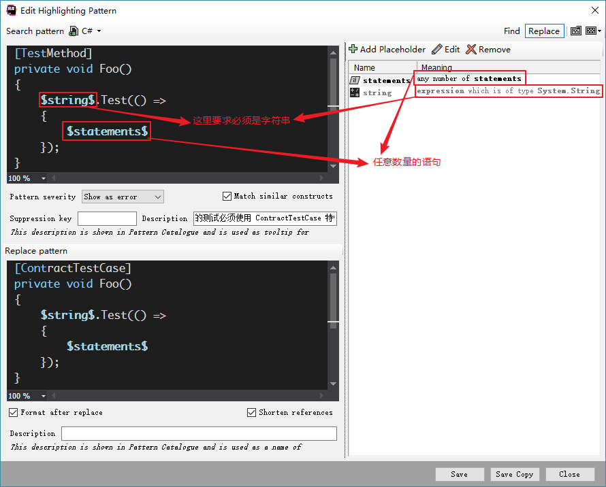Click the pencil Edit icon
The image size is (606, 487).
point(436,49)
